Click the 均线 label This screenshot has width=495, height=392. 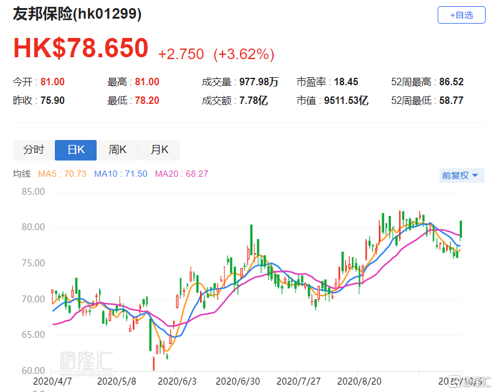click(x=22, y=174)
